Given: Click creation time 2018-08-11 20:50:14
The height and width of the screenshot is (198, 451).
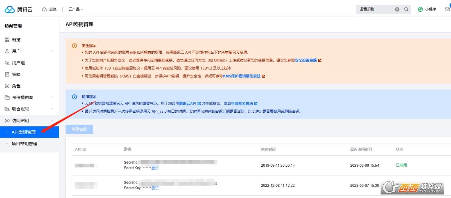Looking at the screenshot, I should click(278, 165).
